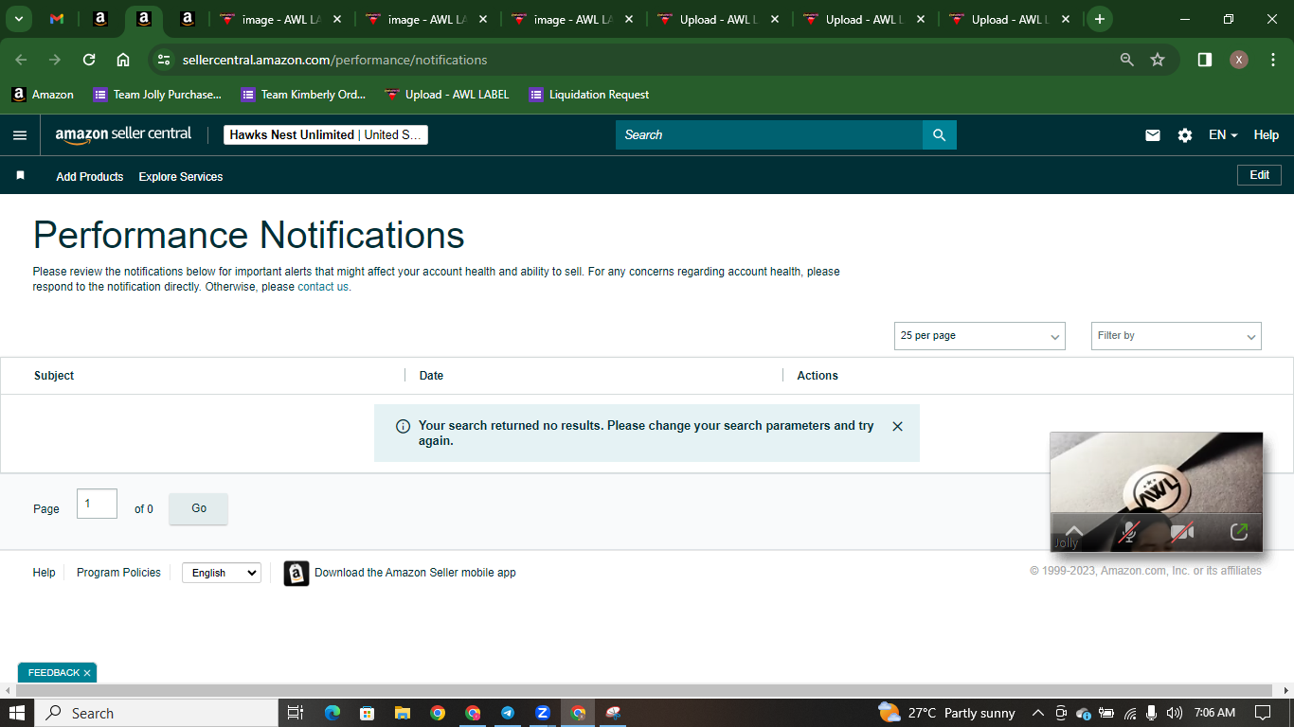View site information for sellercentral.amazon.com

click(x=164, y=60)
